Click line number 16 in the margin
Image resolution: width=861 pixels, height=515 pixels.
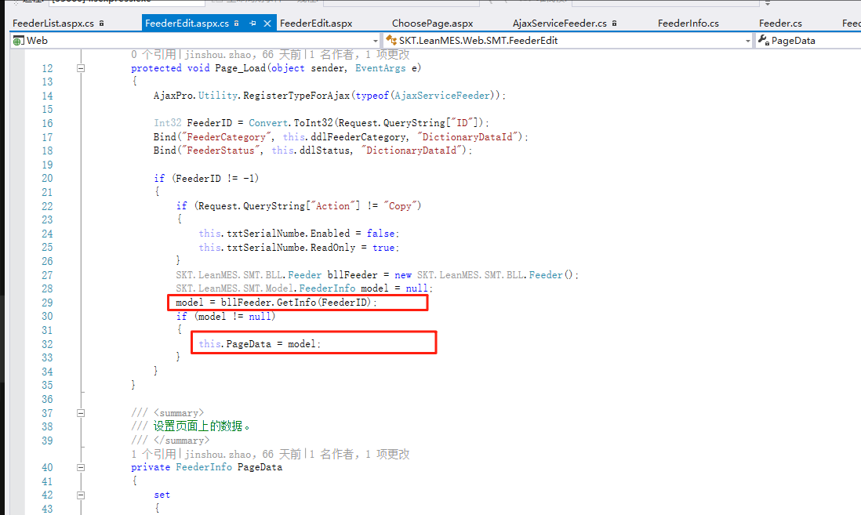[47, 123]
